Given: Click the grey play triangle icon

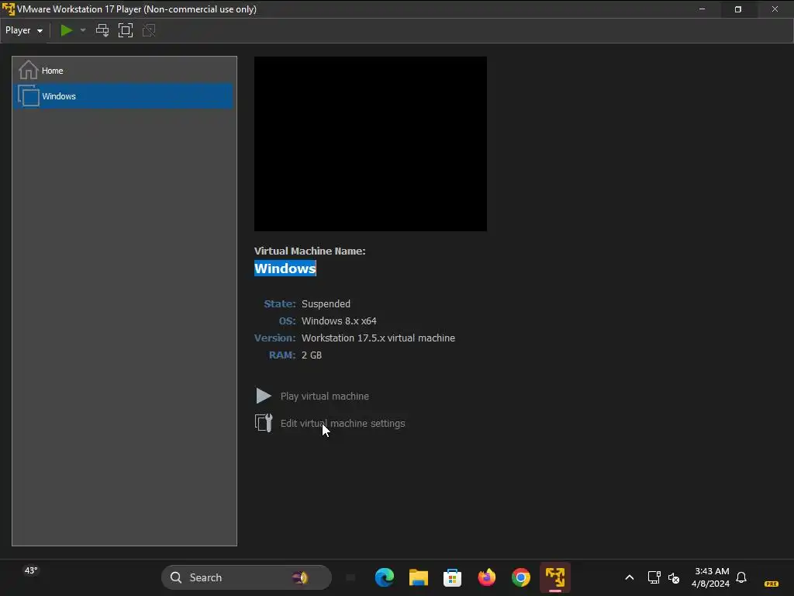Looking at the screenshot, I should [264, 396].
